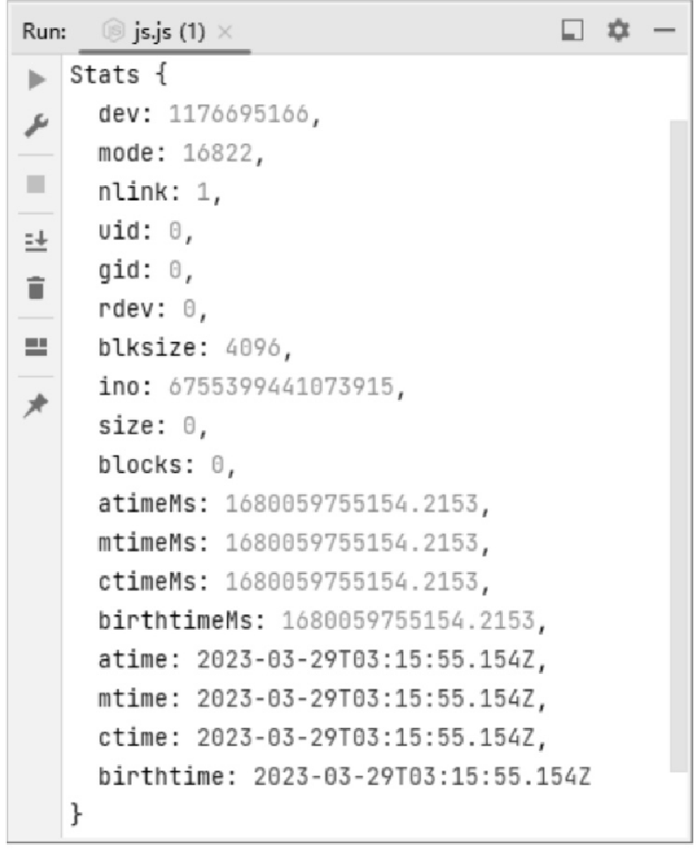
Task: Open Run panel gear settings
Action: [x=618, y=30]
